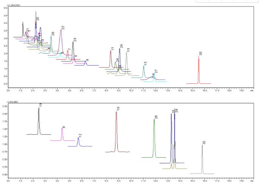Click the 10.0 tick on bottom chart's time axis
This screenshot has height=186, width=259.
131,181
